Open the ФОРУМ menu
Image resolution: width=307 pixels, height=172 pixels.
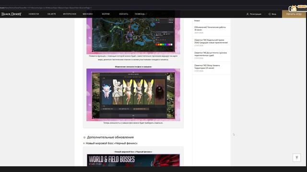coord(106,14)
